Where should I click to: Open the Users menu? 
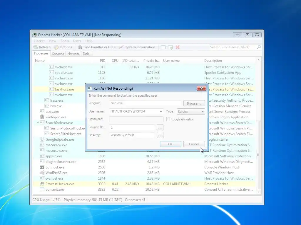point(77,41)
